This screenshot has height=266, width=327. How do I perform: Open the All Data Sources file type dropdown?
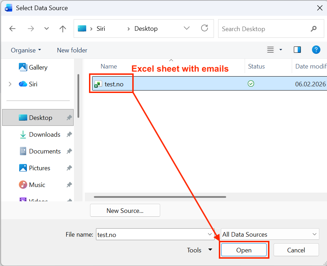(269, 234)
